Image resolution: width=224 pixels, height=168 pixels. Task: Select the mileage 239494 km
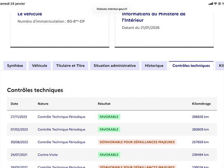point(200,155)
